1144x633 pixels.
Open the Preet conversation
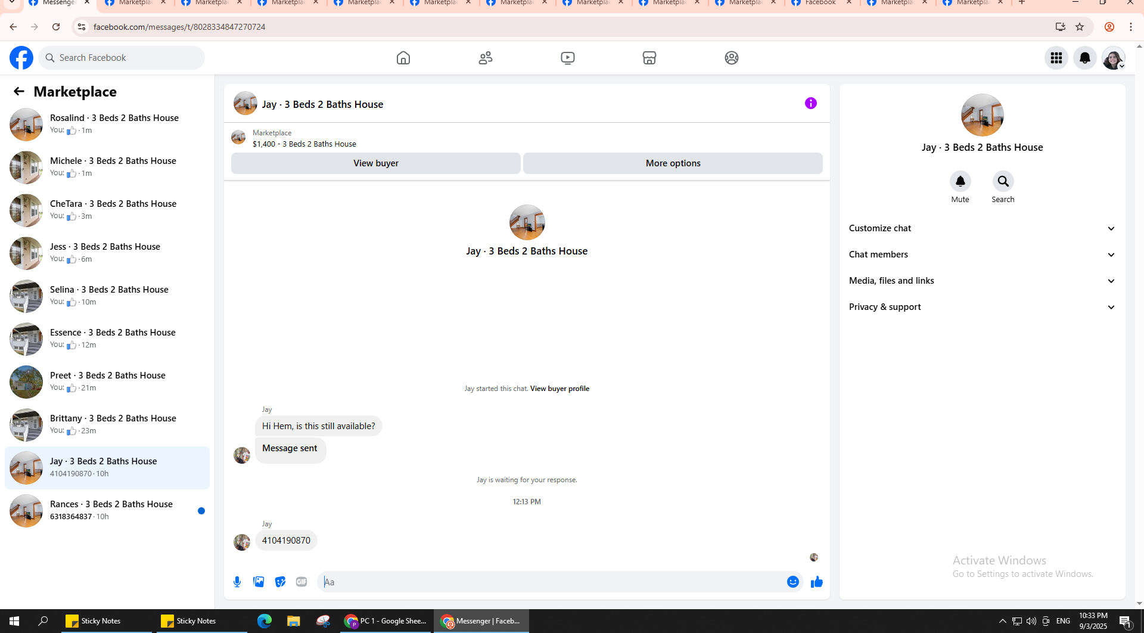pos(107,381)
